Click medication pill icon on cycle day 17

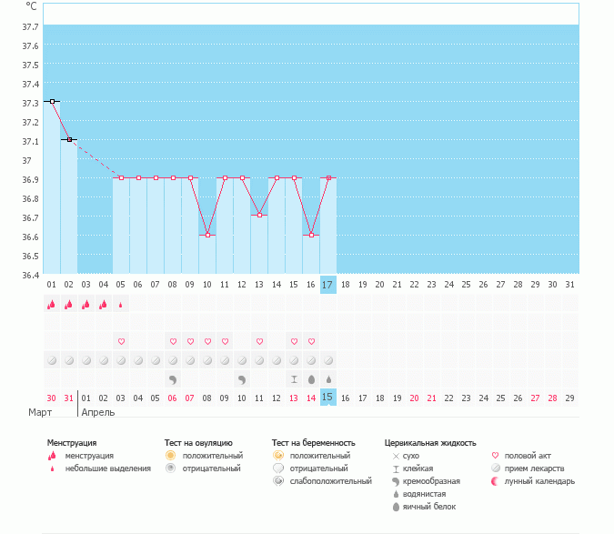point(328,360)
